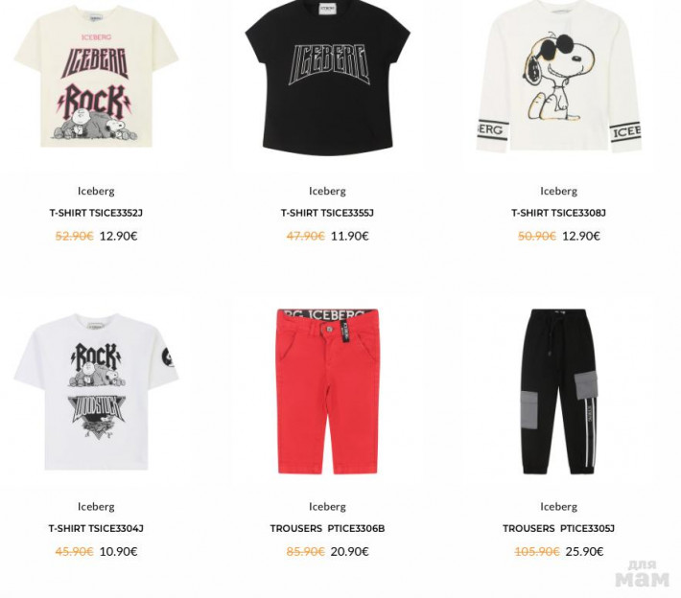Click the TROUSERS PTICE3306B product title
Screen dimensions: 681x598
point(327,529)
